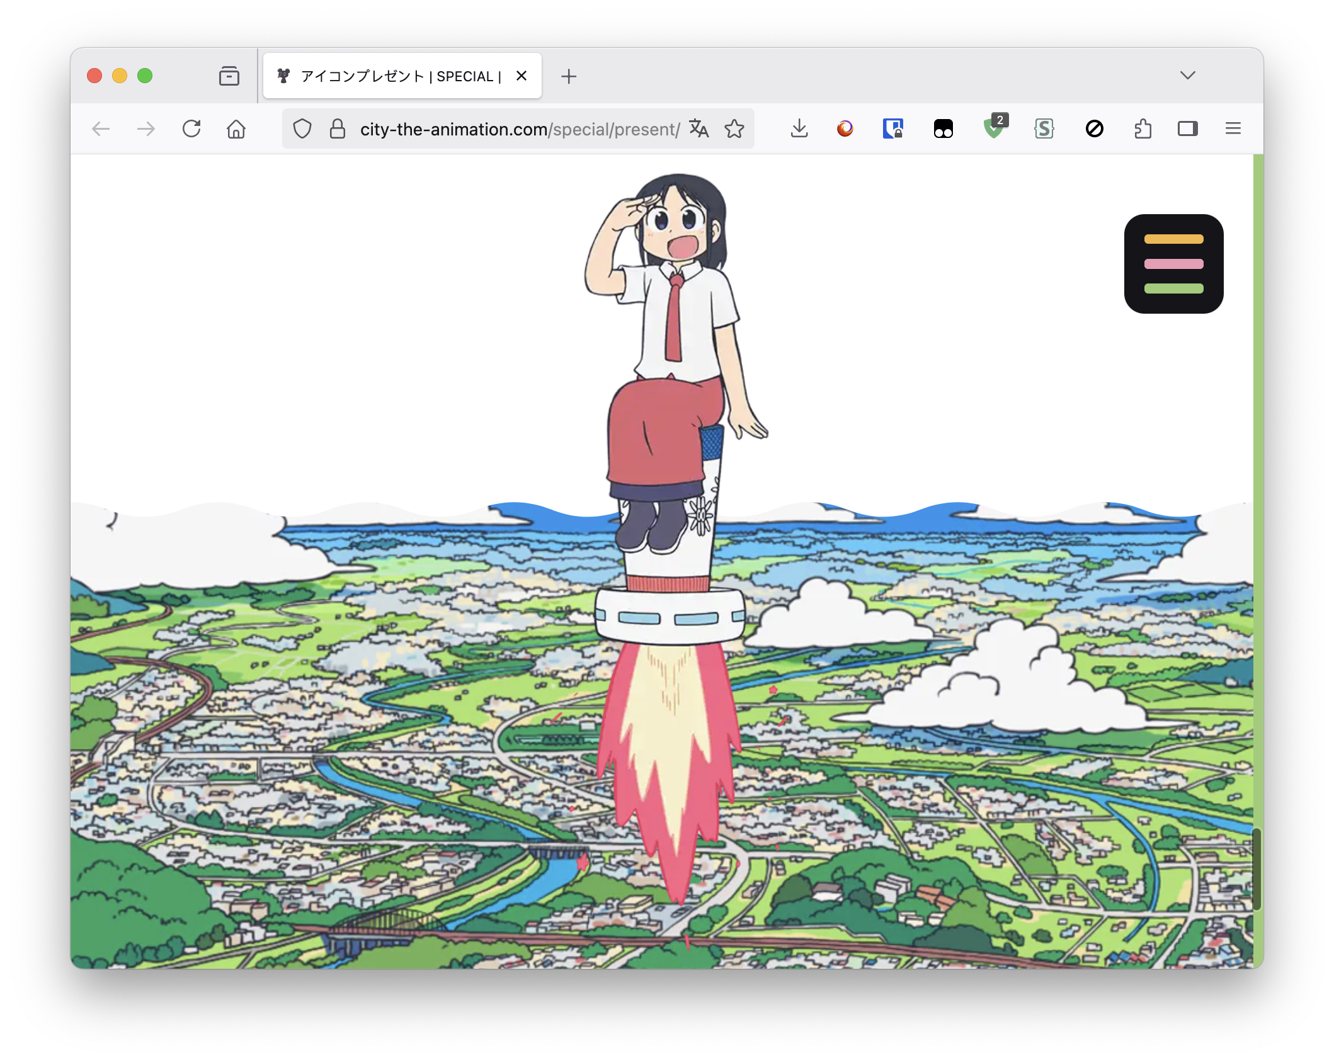The image size is (1334, 1062).
Task: Open the Firefox-colored extension icon
Action: pyautogui.click(x=845, y=129)
